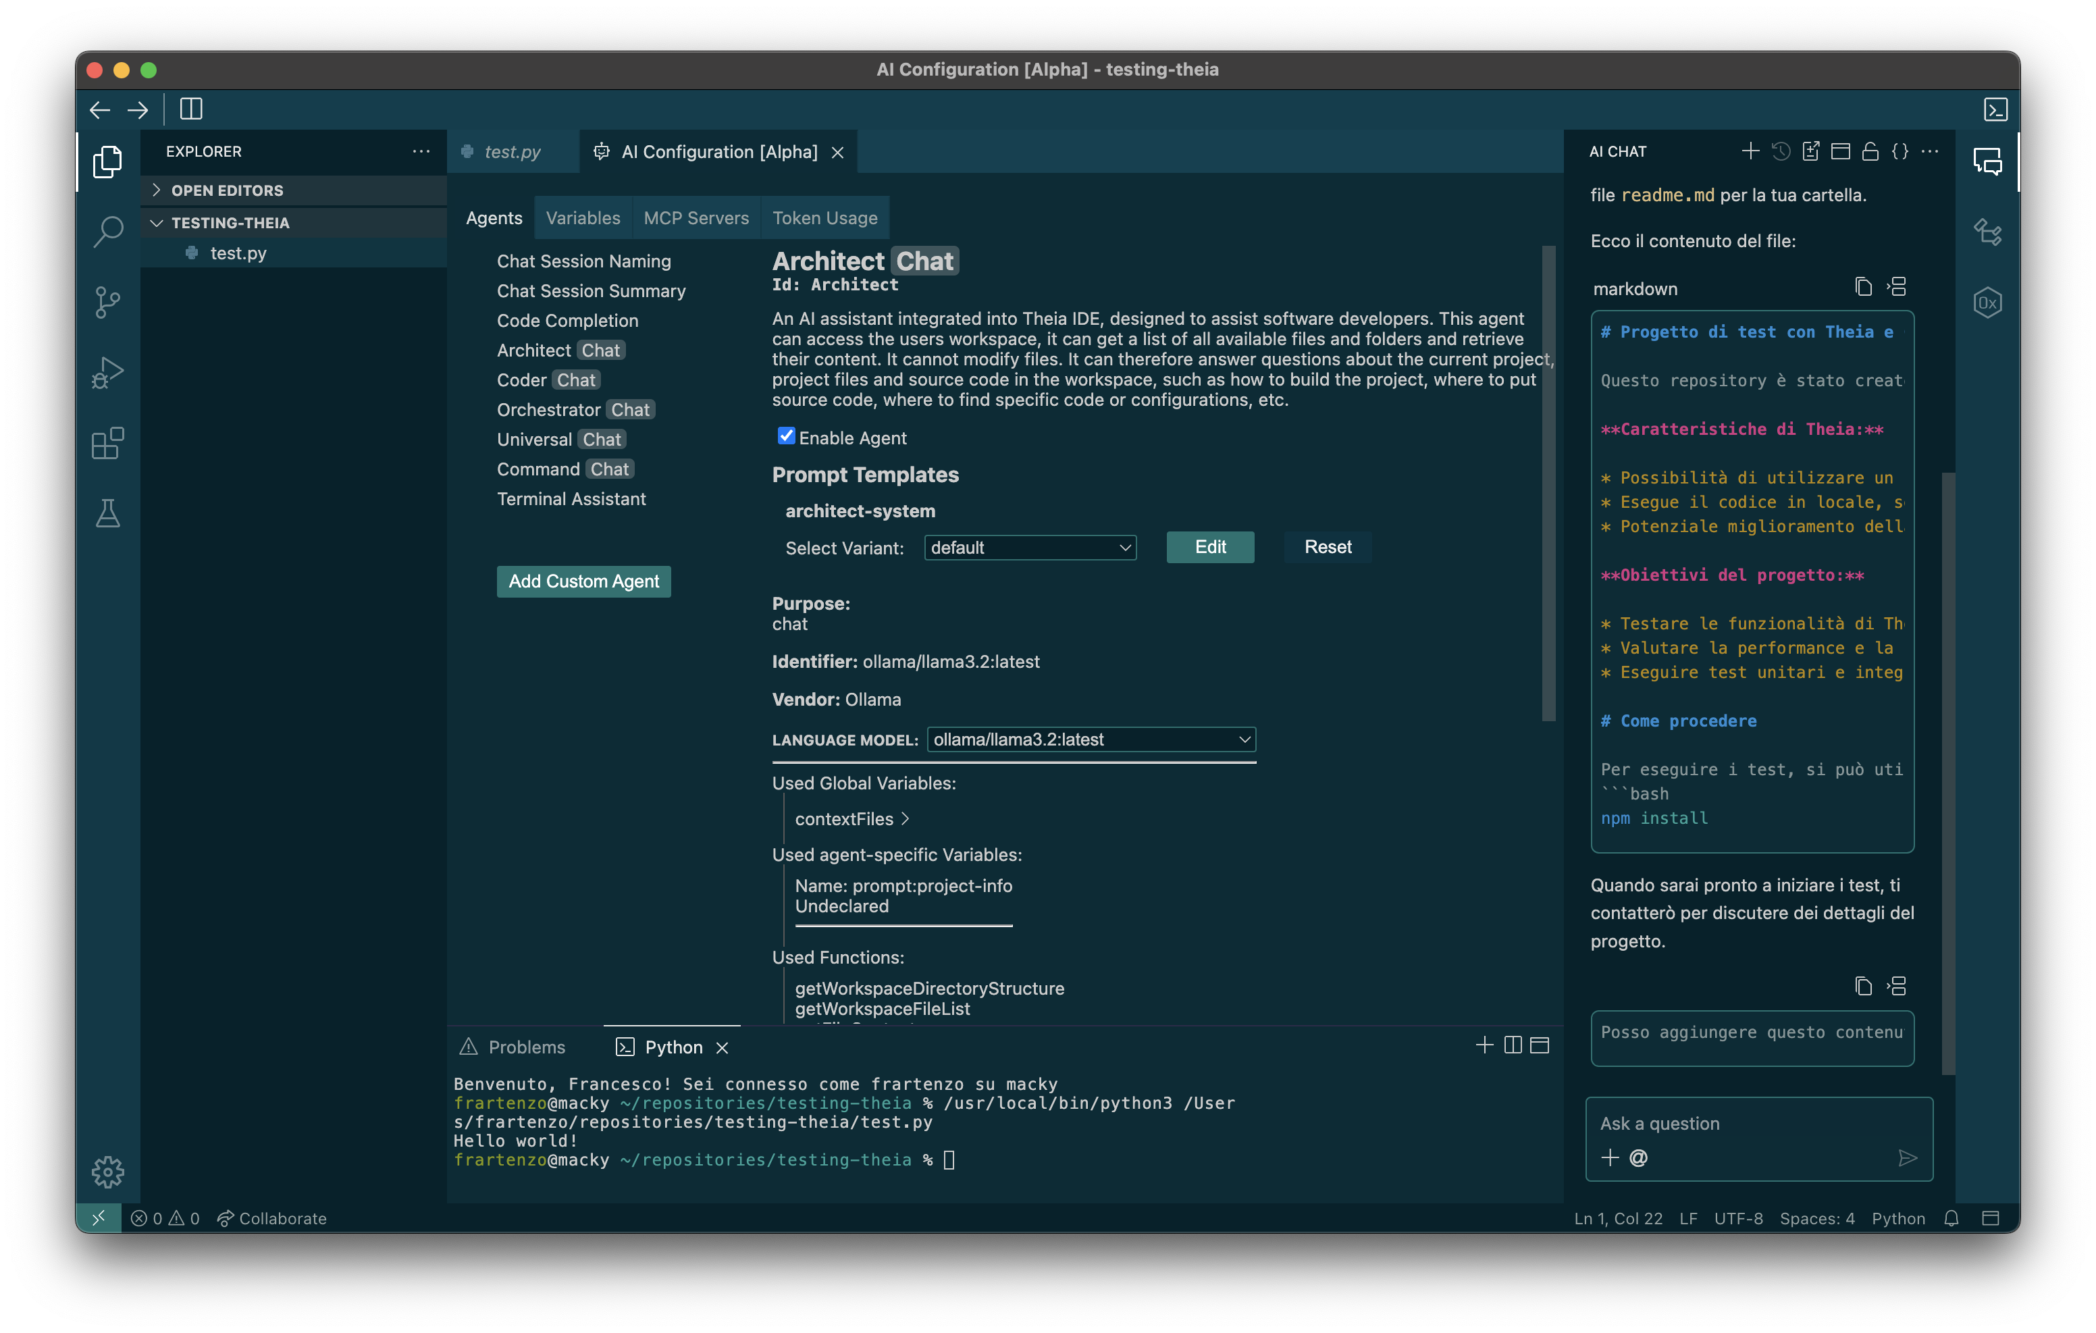Click the Ask a question input field
The height and width of the screenshot is (1333, 2096).
1759,1124
